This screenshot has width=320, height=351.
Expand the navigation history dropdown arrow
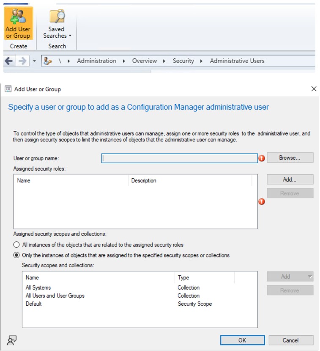pos(34,61)
